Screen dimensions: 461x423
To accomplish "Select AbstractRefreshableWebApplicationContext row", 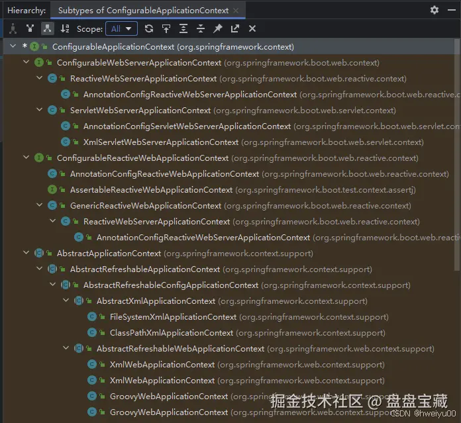I will [x=229, y=348].
